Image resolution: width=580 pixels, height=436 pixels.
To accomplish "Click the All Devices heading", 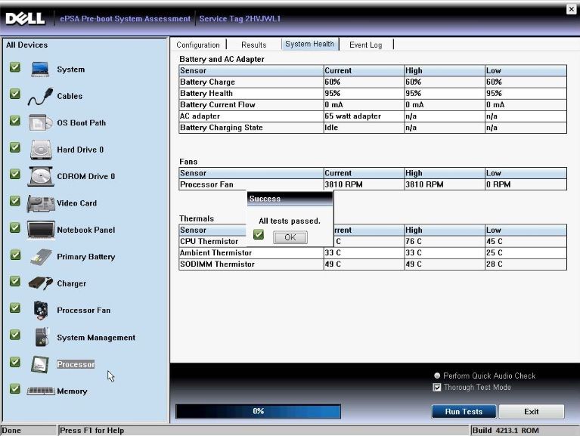I will [x=27, y=45].
